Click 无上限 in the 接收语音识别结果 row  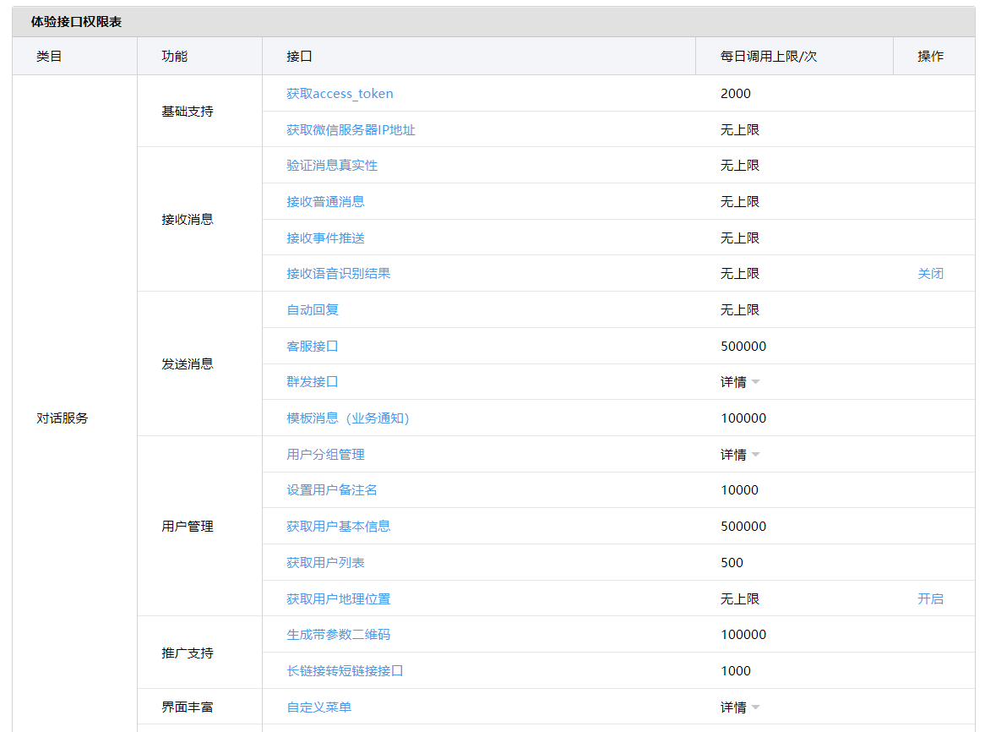[x=739, y=273]
